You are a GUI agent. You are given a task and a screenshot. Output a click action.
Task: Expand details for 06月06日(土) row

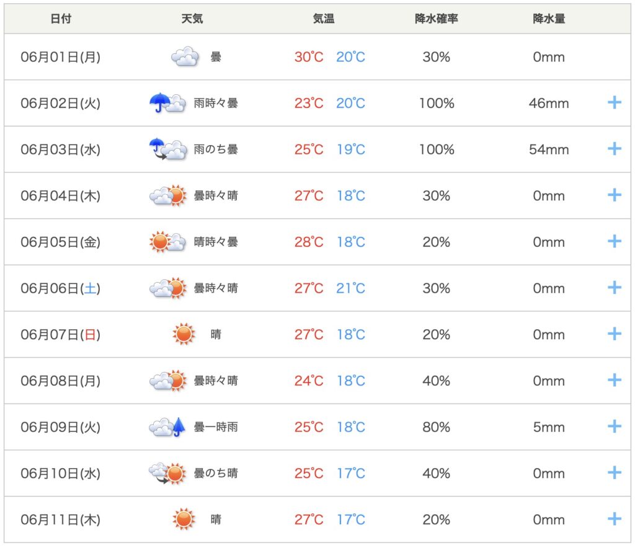615,288
